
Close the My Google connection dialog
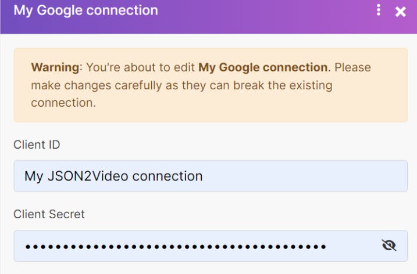[x=400, y=12]
